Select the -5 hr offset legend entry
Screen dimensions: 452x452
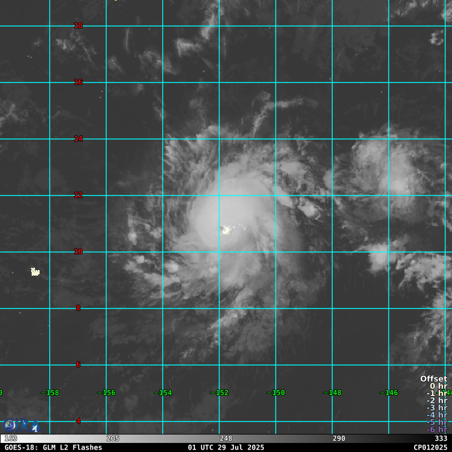click(437, 422)
